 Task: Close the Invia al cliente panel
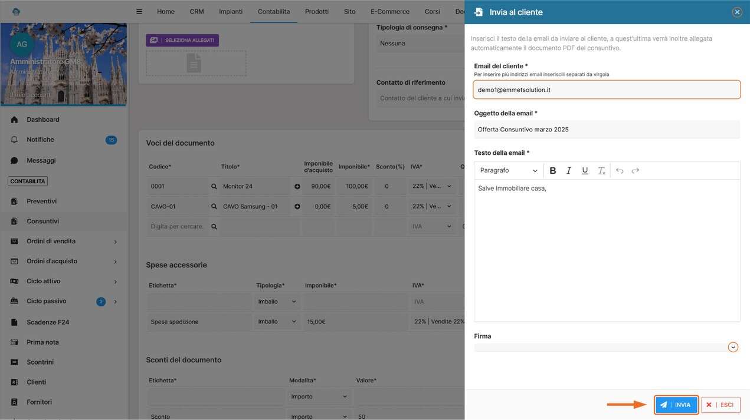click(x=737, y=12)
